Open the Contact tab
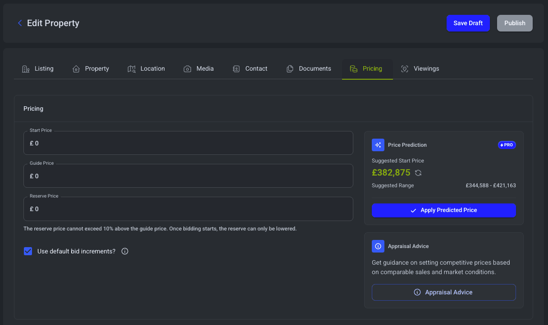 click(250, 69)
